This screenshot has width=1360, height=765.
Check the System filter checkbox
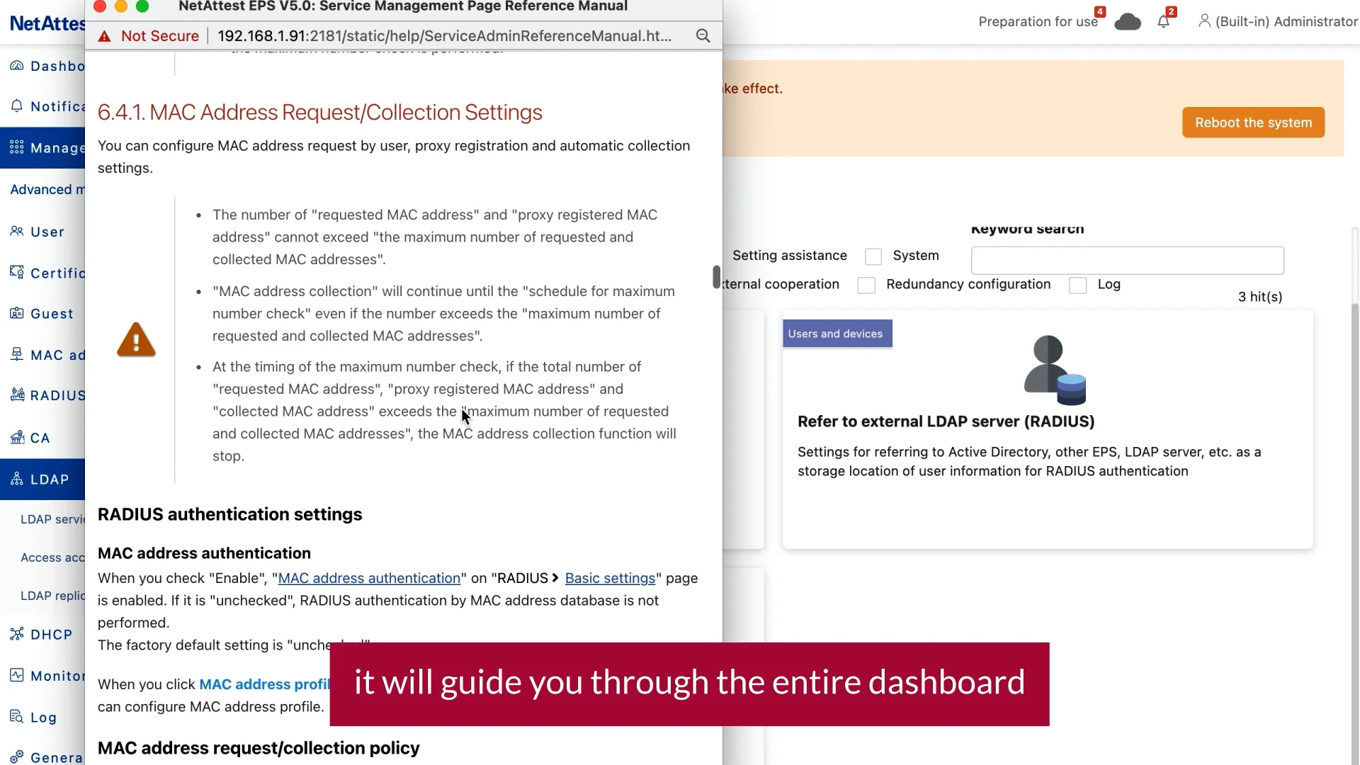tap(873, 256)
